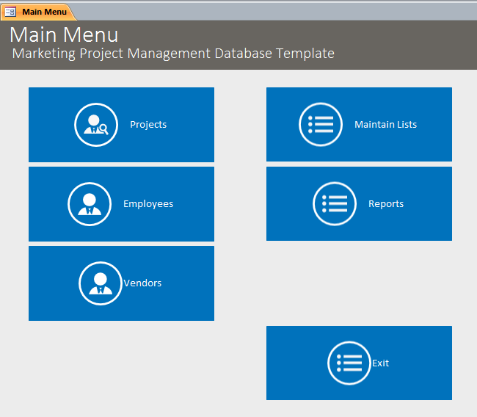Click the Employees person icon
The image size is (477, 417).
click(x=90, y=204)
